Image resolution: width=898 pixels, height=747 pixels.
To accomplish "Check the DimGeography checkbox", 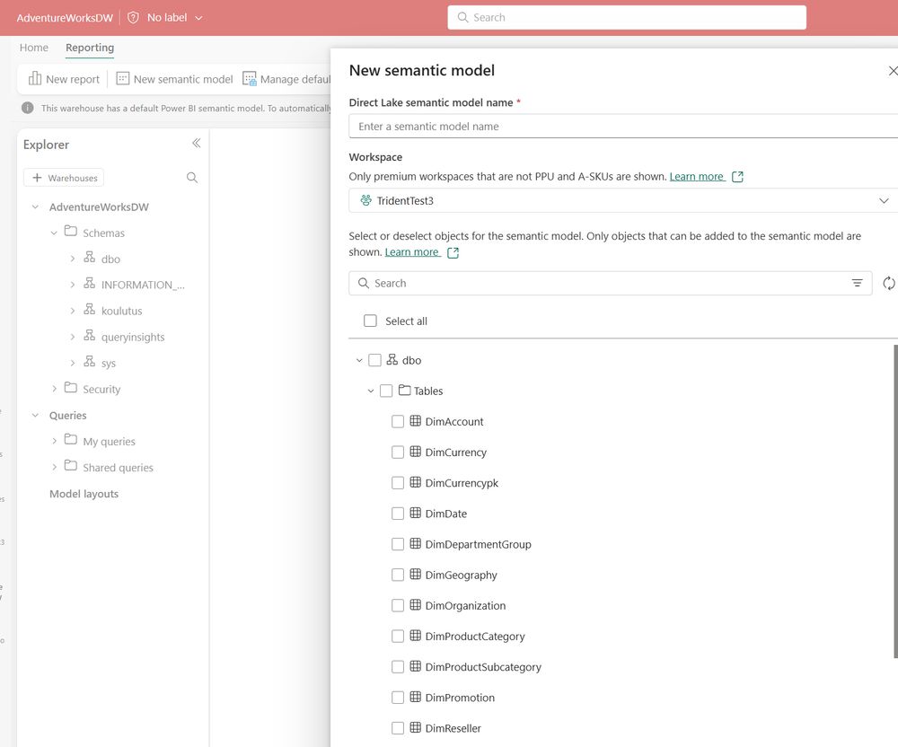I will click(x=398, y=576).
